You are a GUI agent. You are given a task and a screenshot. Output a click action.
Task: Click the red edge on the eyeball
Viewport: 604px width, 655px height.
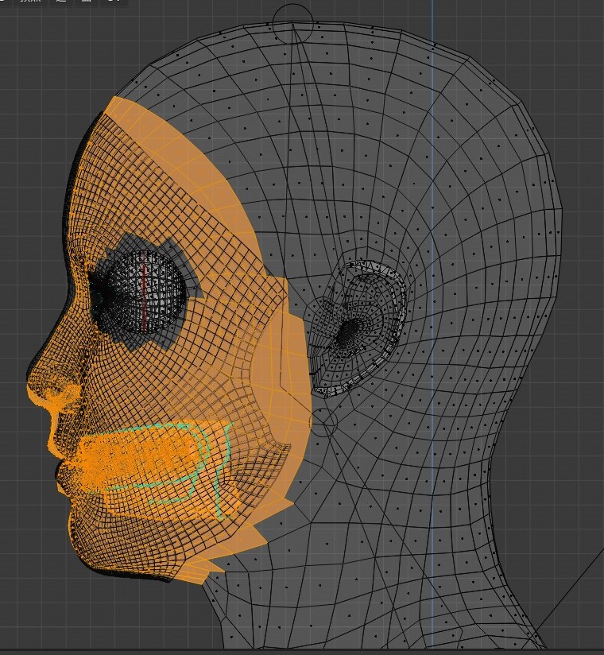click(143, 292)
